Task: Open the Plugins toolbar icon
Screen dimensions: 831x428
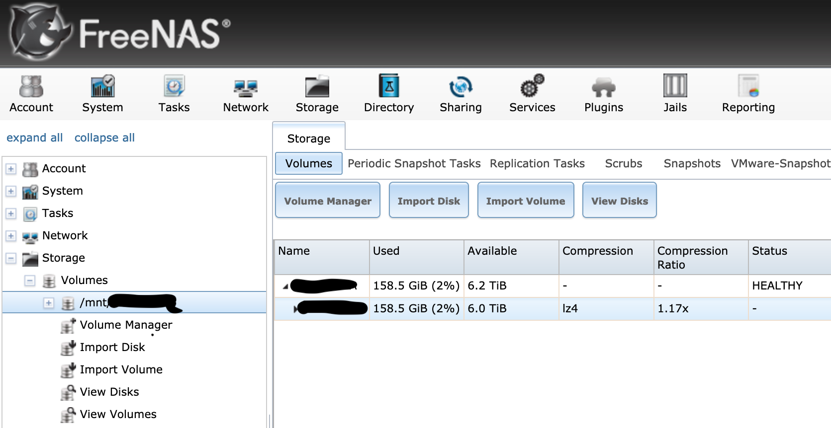Action: 604,87
